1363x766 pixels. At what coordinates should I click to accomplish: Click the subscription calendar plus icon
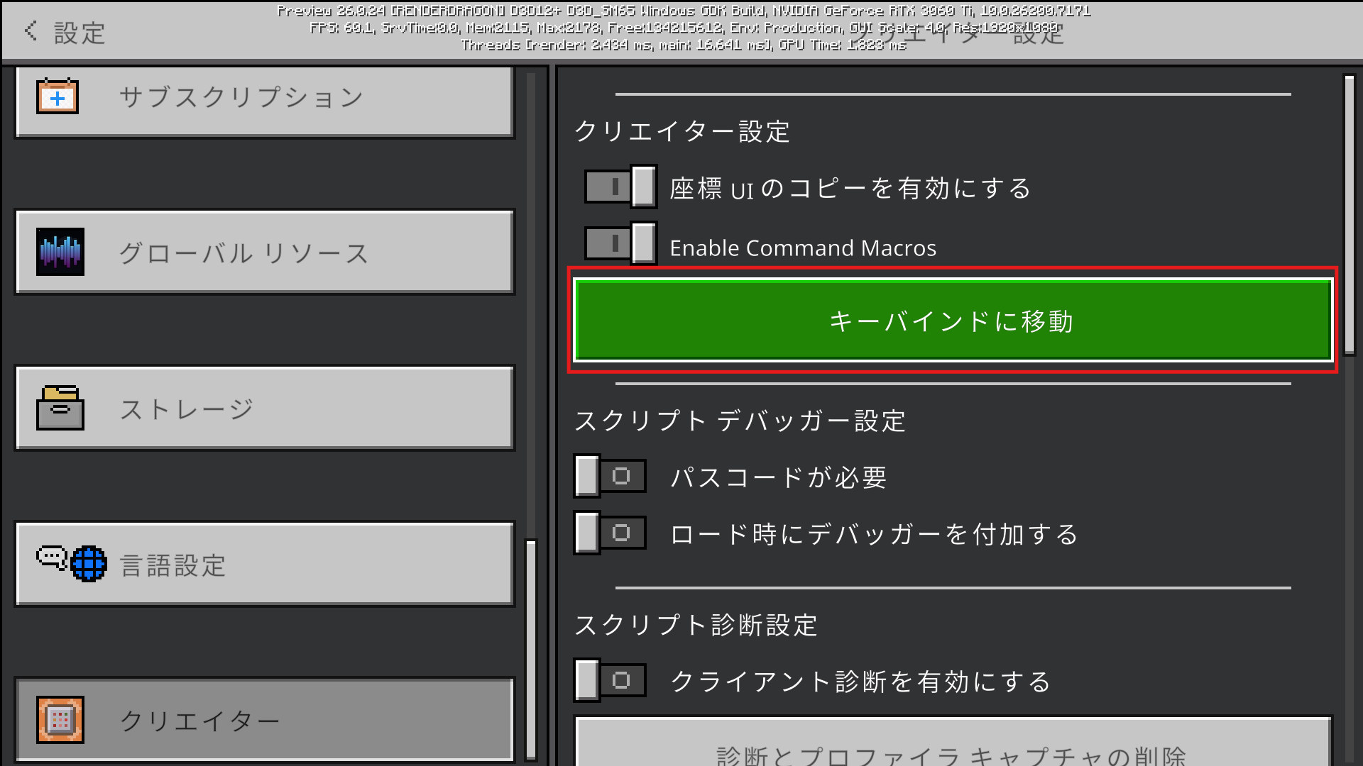click(x=58, y=96)
